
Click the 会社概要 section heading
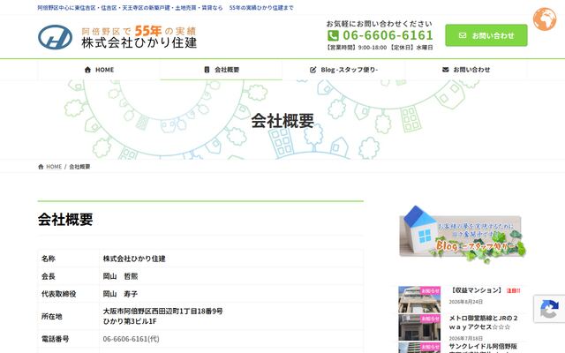(65, 219)
